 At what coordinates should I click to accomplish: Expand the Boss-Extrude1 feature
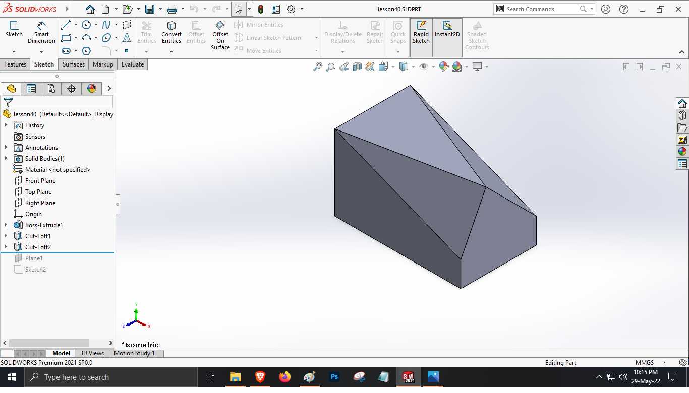[x=6, y=225]
